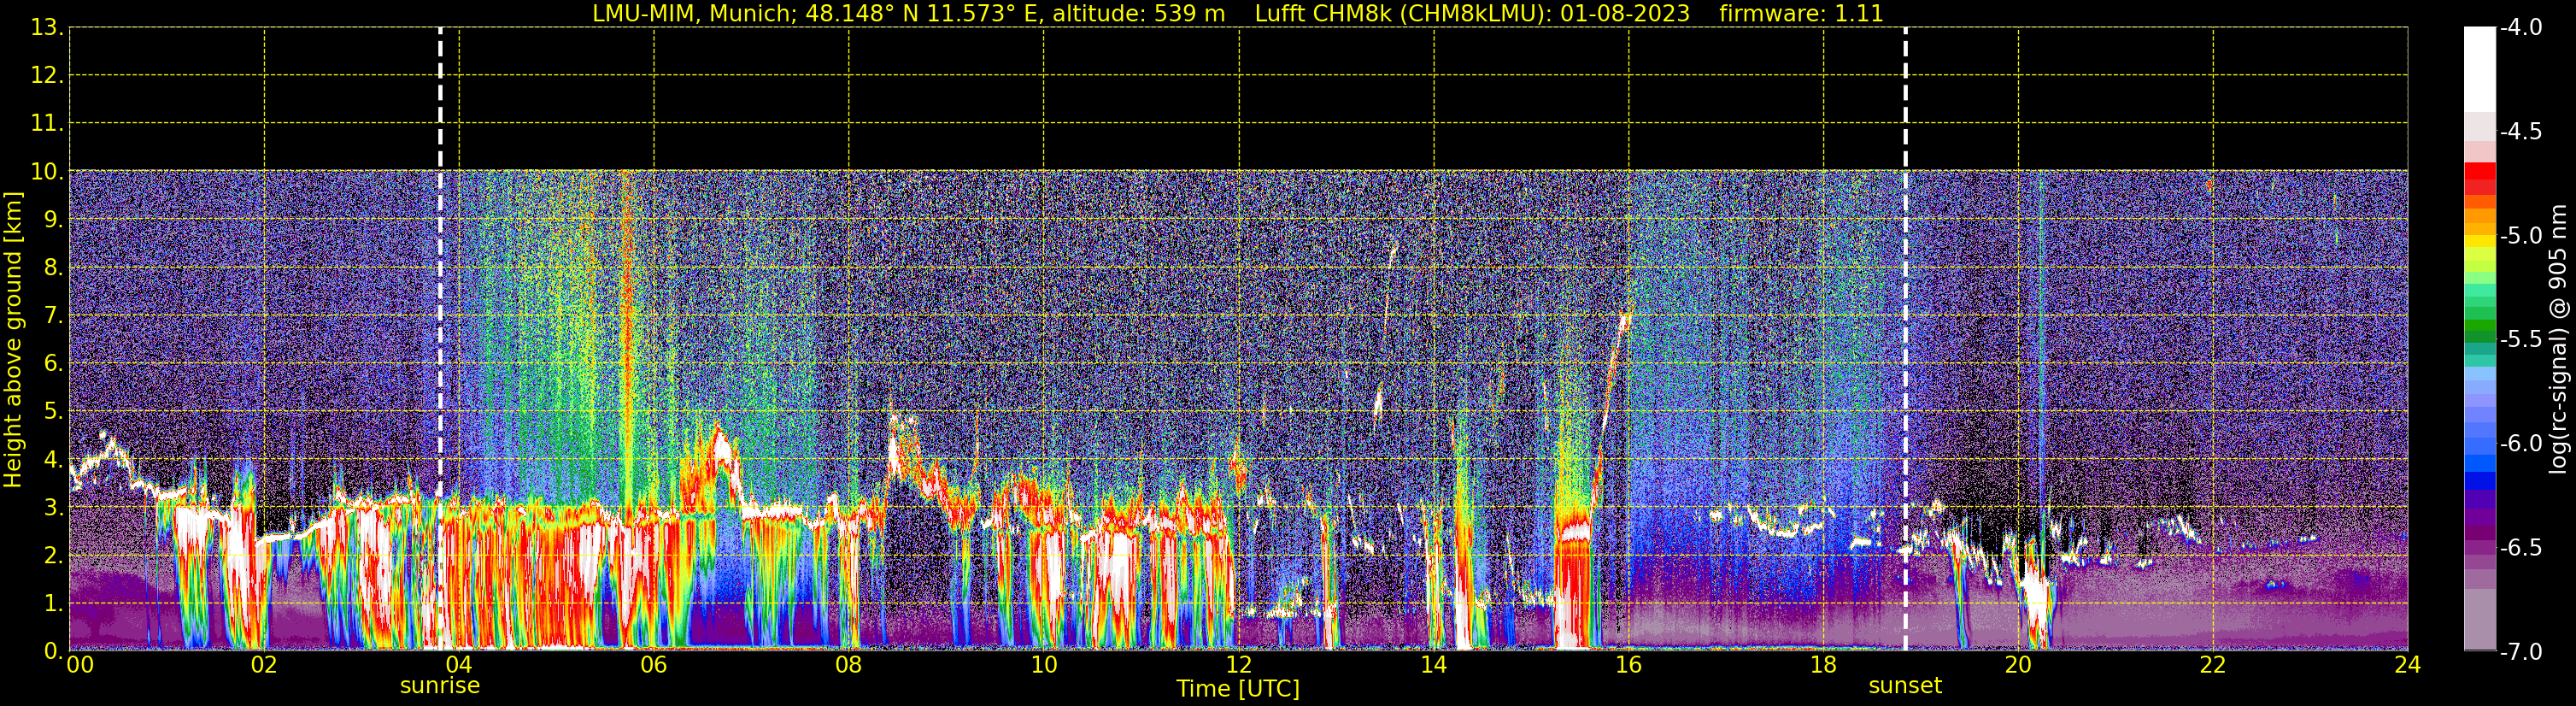Screen dimensions: 2576x706
Task: Click the y-axis tick label '12.'
Action: [47, 75]
